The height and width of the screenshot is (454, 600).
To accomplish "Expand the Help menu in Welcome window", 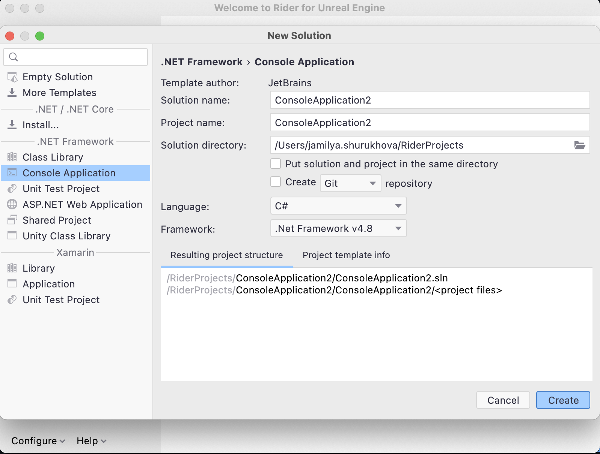I will coord(92,441).
